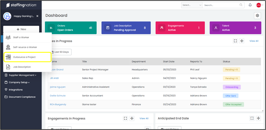Click the Start Date column header

coord(169,62)
